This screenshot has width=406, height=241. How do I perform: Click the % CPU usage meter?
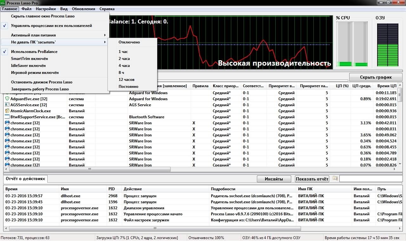tap(352, 44)
